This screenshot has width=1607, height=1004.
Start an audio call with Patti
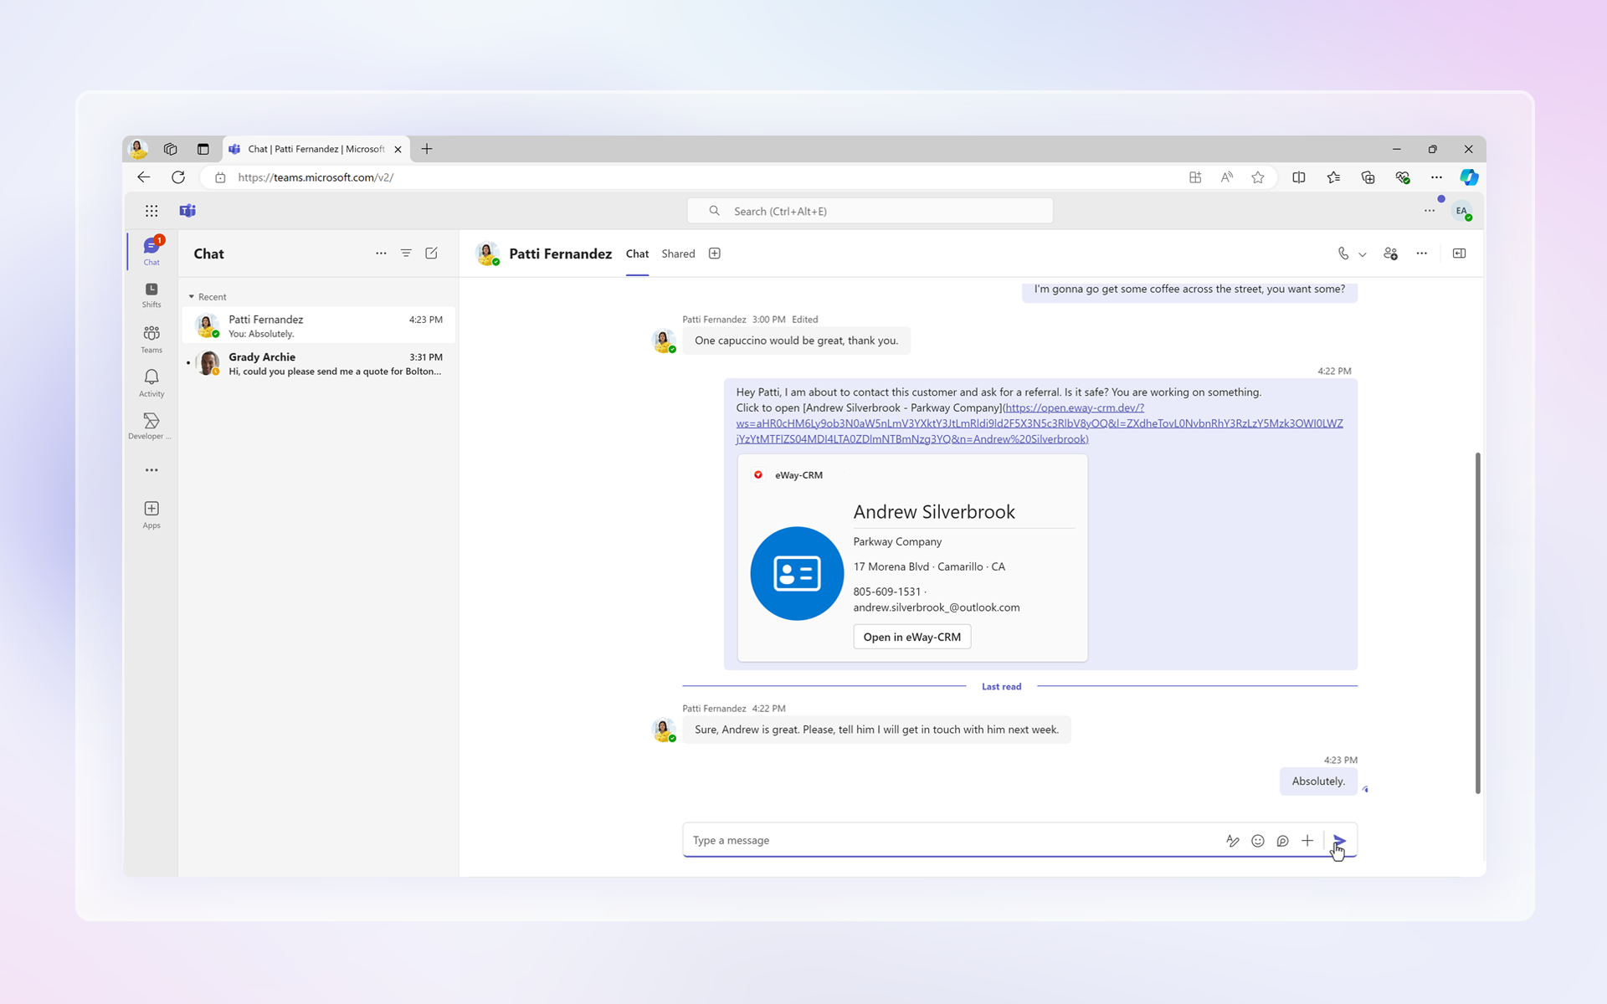(x=1343, y=254)
